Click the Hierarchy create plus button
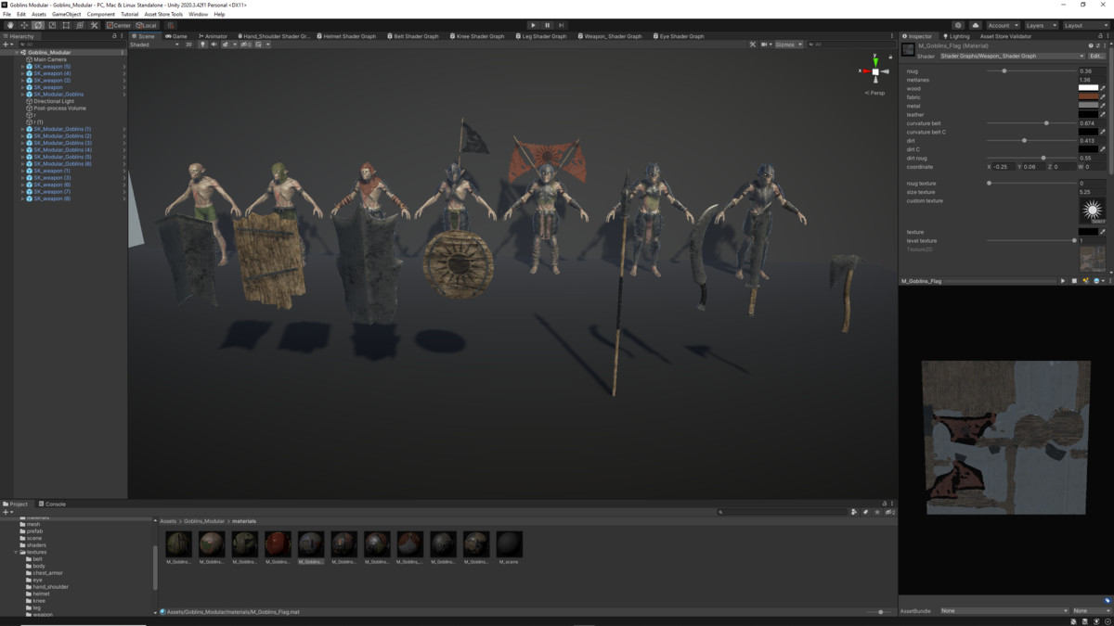 [7, 45]
